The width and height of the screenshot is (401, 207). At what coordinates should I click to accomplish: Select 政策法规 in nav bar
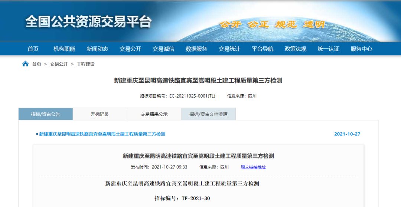[296, 49]
